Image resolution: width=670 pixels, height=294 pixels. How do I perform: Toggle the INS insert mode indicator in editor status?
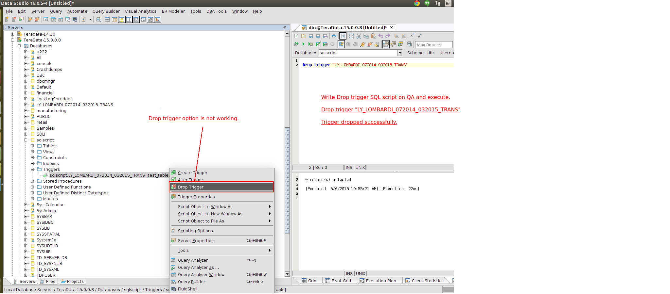coord(349,168)
